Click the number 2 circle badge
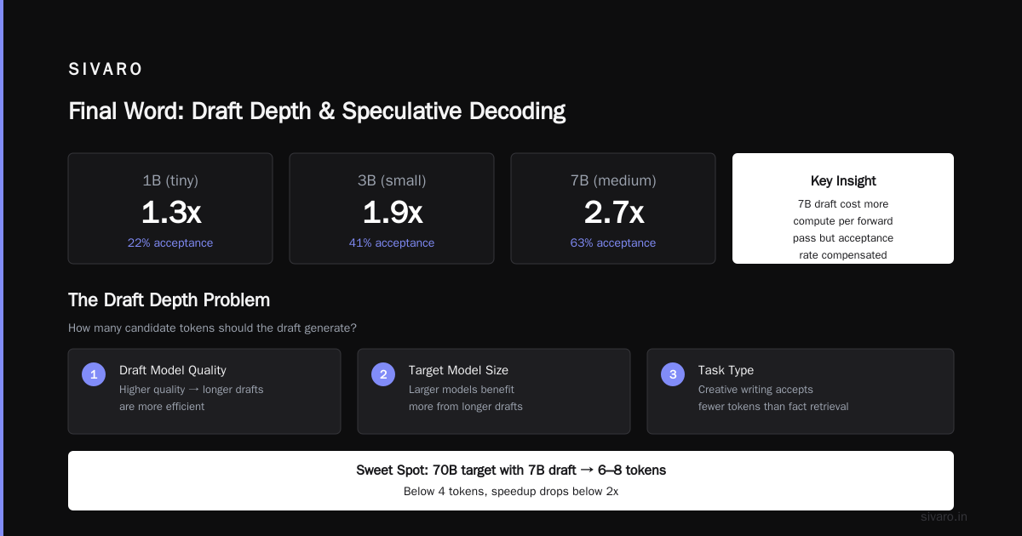Image resolution: width=1022 pixels, height=536 pixels. pos(383,374)
